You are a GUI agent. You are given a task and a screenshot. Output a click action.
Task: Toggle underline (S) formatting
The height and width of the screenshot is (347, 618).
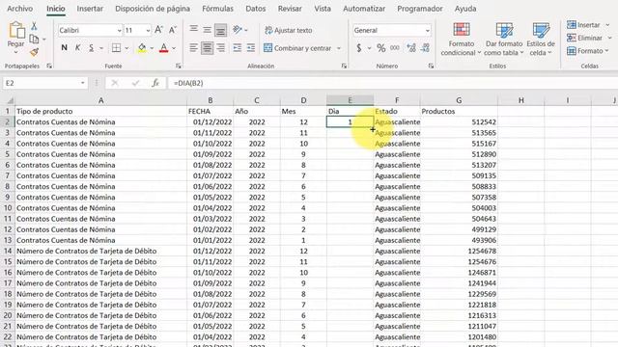(x=91, y=48)
